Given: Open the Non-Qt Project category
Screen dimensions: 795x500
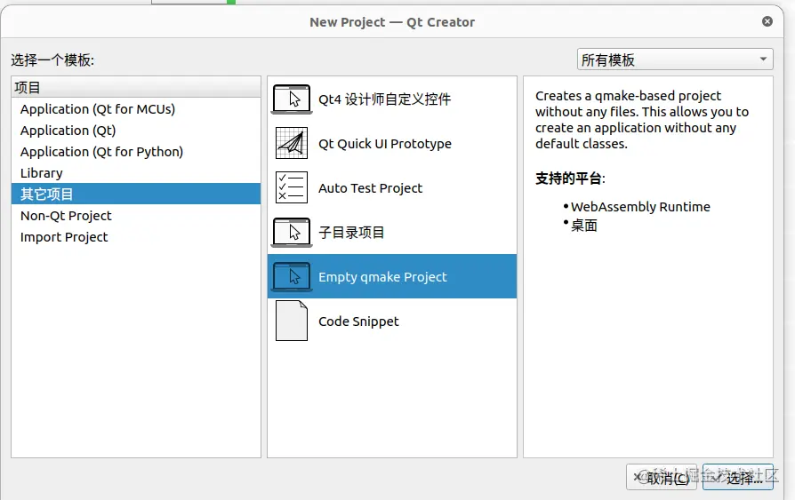Looking at the screenshot, I should tap(66, 216).
